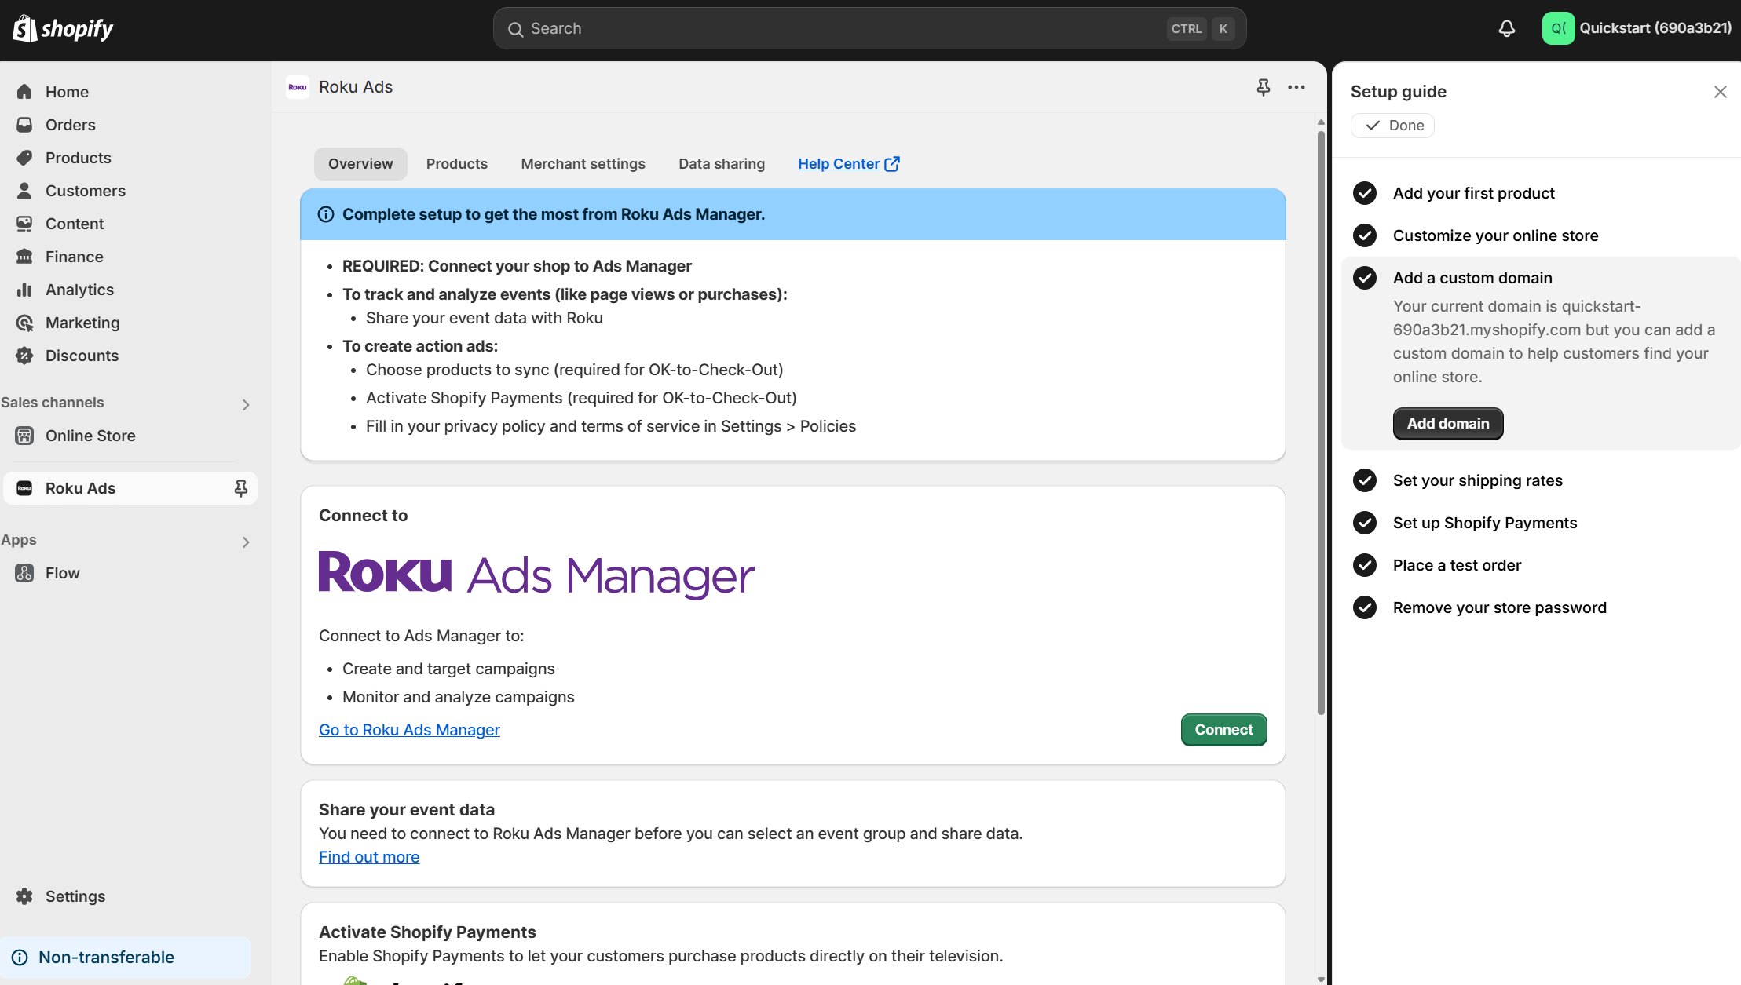Expand the Apps section chevron
The image size is (1741, 985).
(x=246, y=542)
